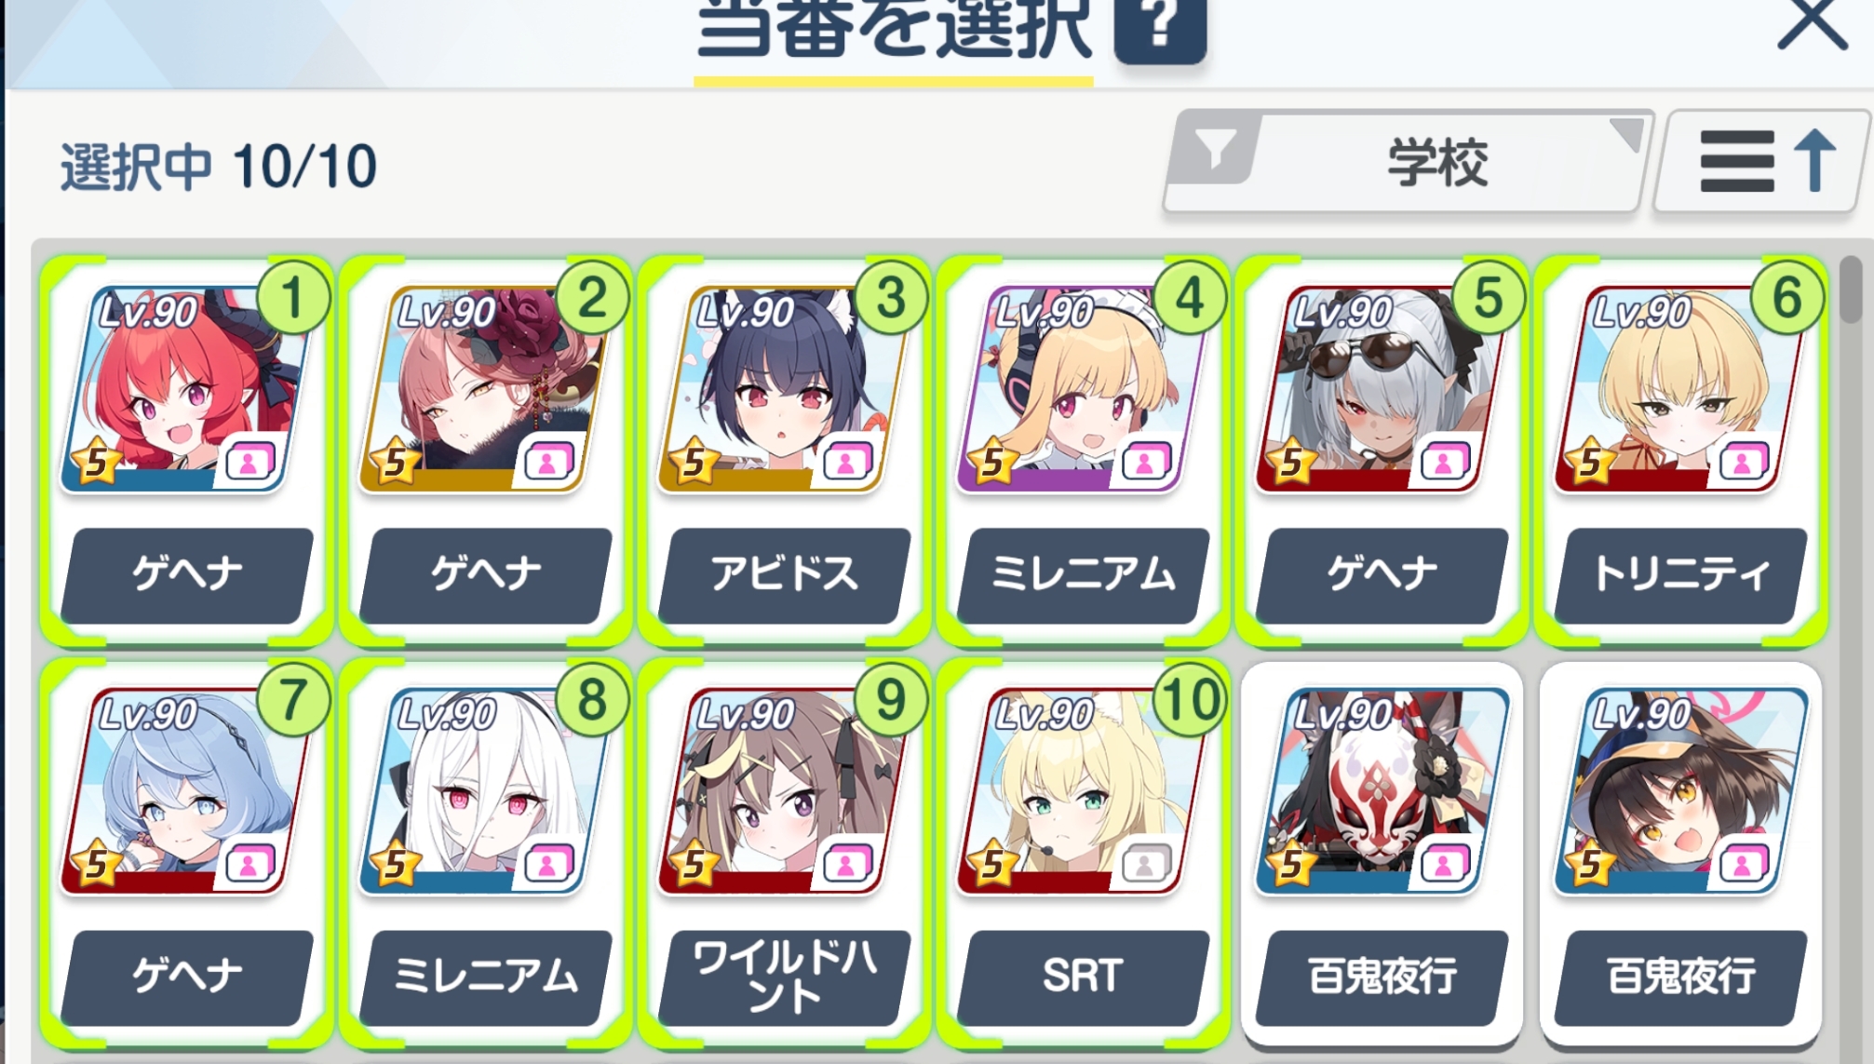
Task: Click the student list vertical scrollbar
Action: click(x=1852, y=652)
